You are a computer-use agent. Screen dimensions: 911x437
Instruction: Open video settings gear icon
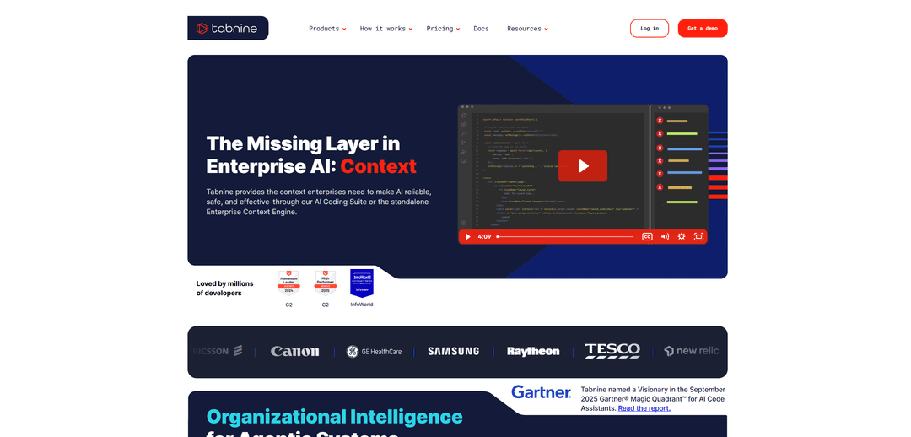coord(682,236)
